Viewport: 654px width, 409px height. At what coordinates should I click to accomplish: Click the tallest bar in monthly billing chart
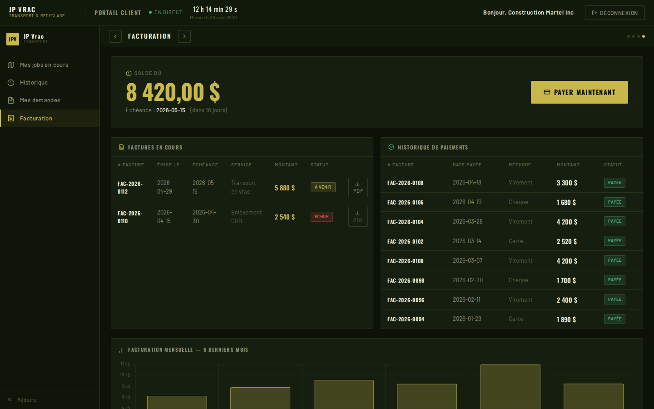click(x=510, y=386)
